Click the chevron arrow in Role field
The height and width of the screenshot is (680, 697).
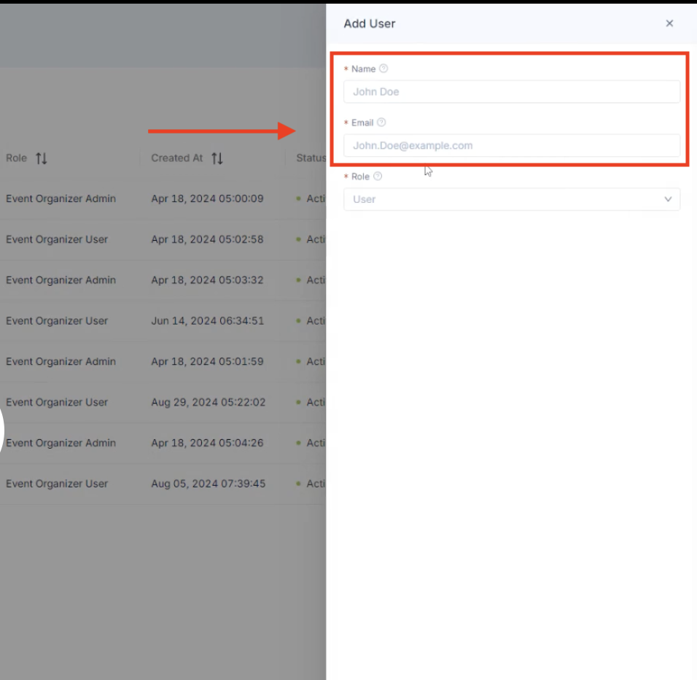coord(668,199)
